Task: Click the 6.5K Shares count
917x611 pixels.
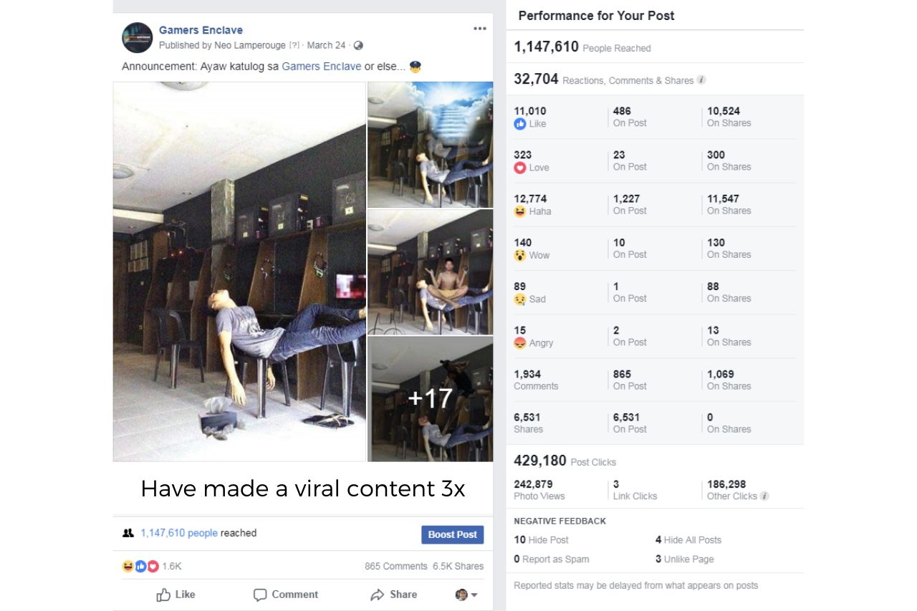Action: [x=458, y=566]
